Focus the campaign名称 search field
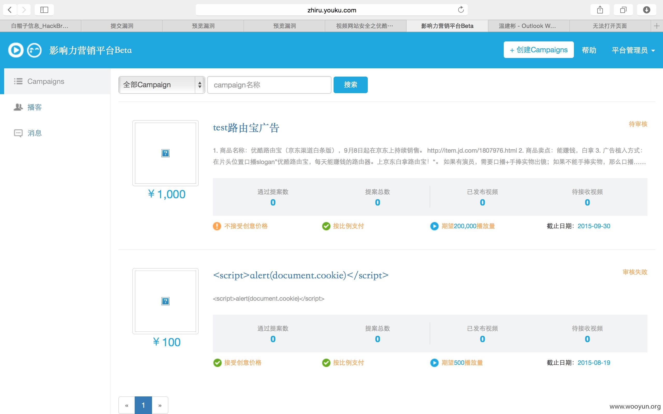663x414 pixels. tap(269, 85)
